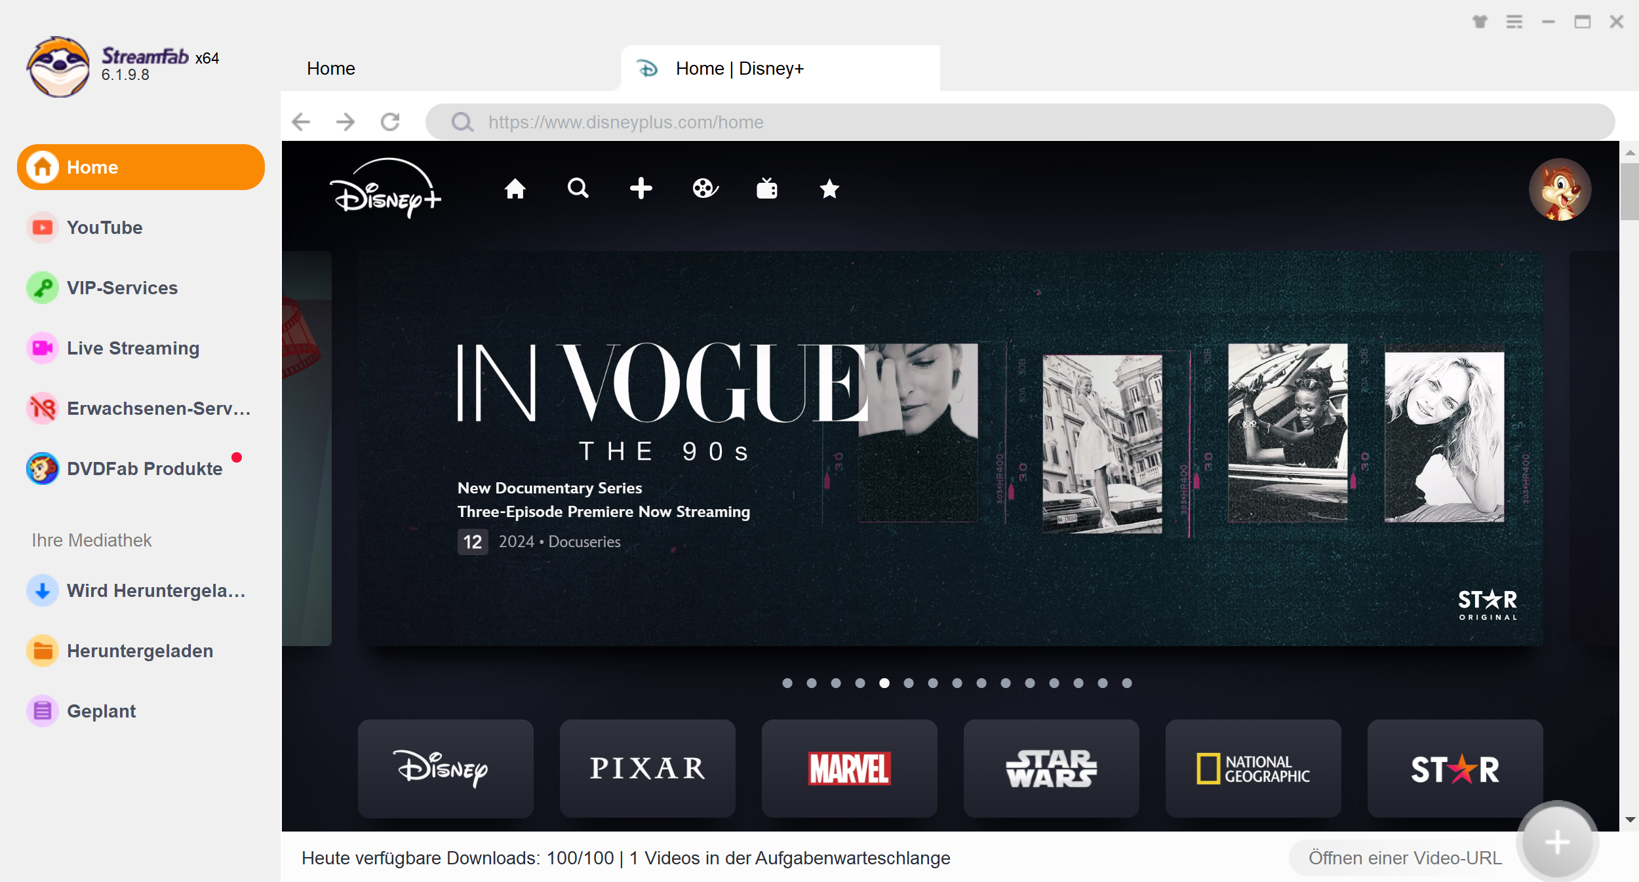The width and height of the screenshot is (1639, 882).
Task: Open the Star Wars brand tile
Action: pos(1052,768)
